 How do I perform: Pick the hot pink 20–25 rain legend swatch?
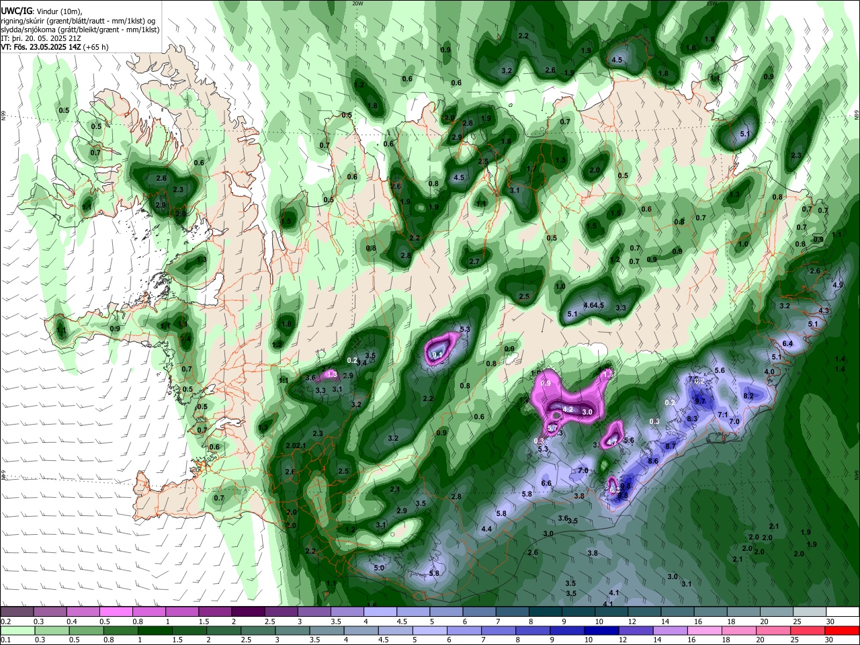coord(774,630)
